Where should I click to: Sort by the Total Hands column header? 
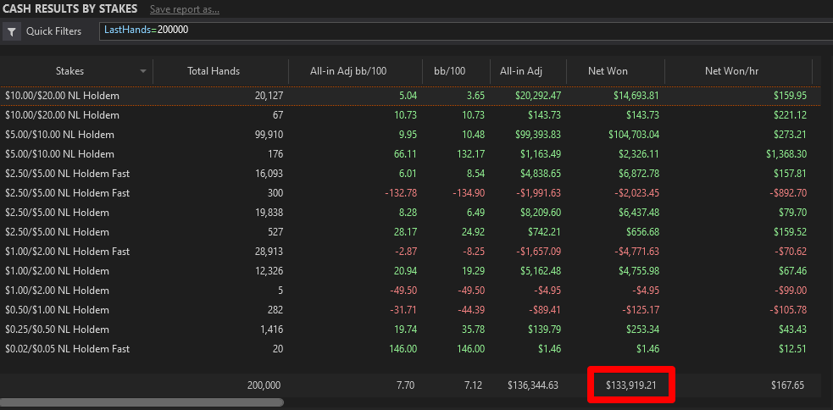[214, 71]
